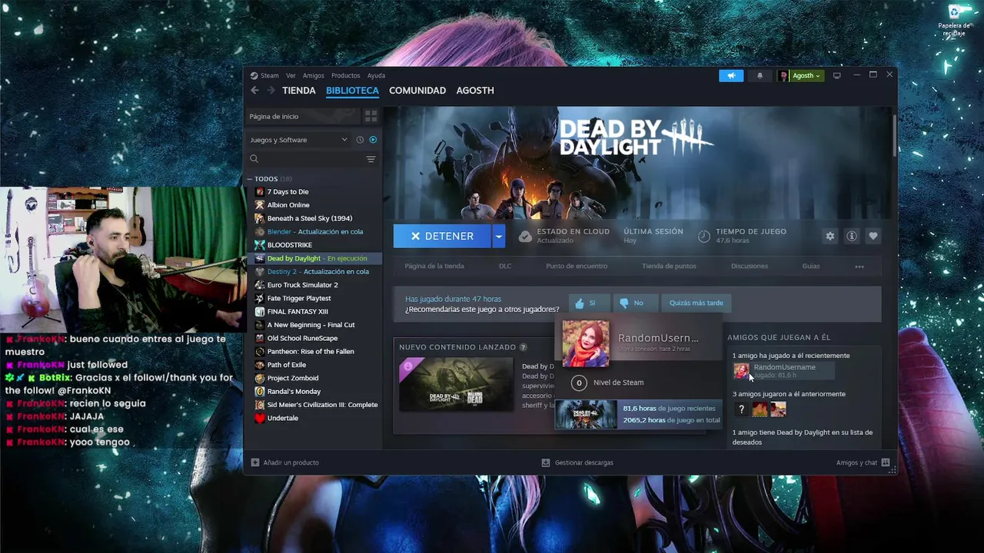The height and width of the screenshot is (553, 984).
Task: Open the Guías link
Action: (811, 266)
